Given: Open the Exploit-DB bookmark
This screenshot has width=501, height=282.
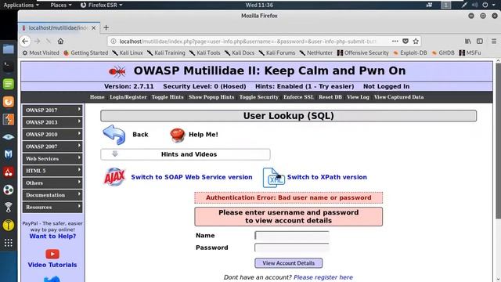Looking at the screenshot, I should click(x=410, y=52).
